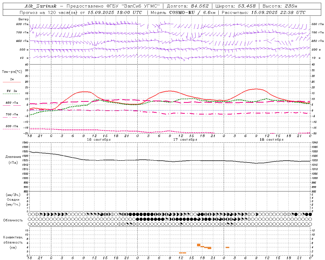This screenshot has width=325, height=260.
Task: Click the 'Осадки' precipitation label
Action: point(13,200)
